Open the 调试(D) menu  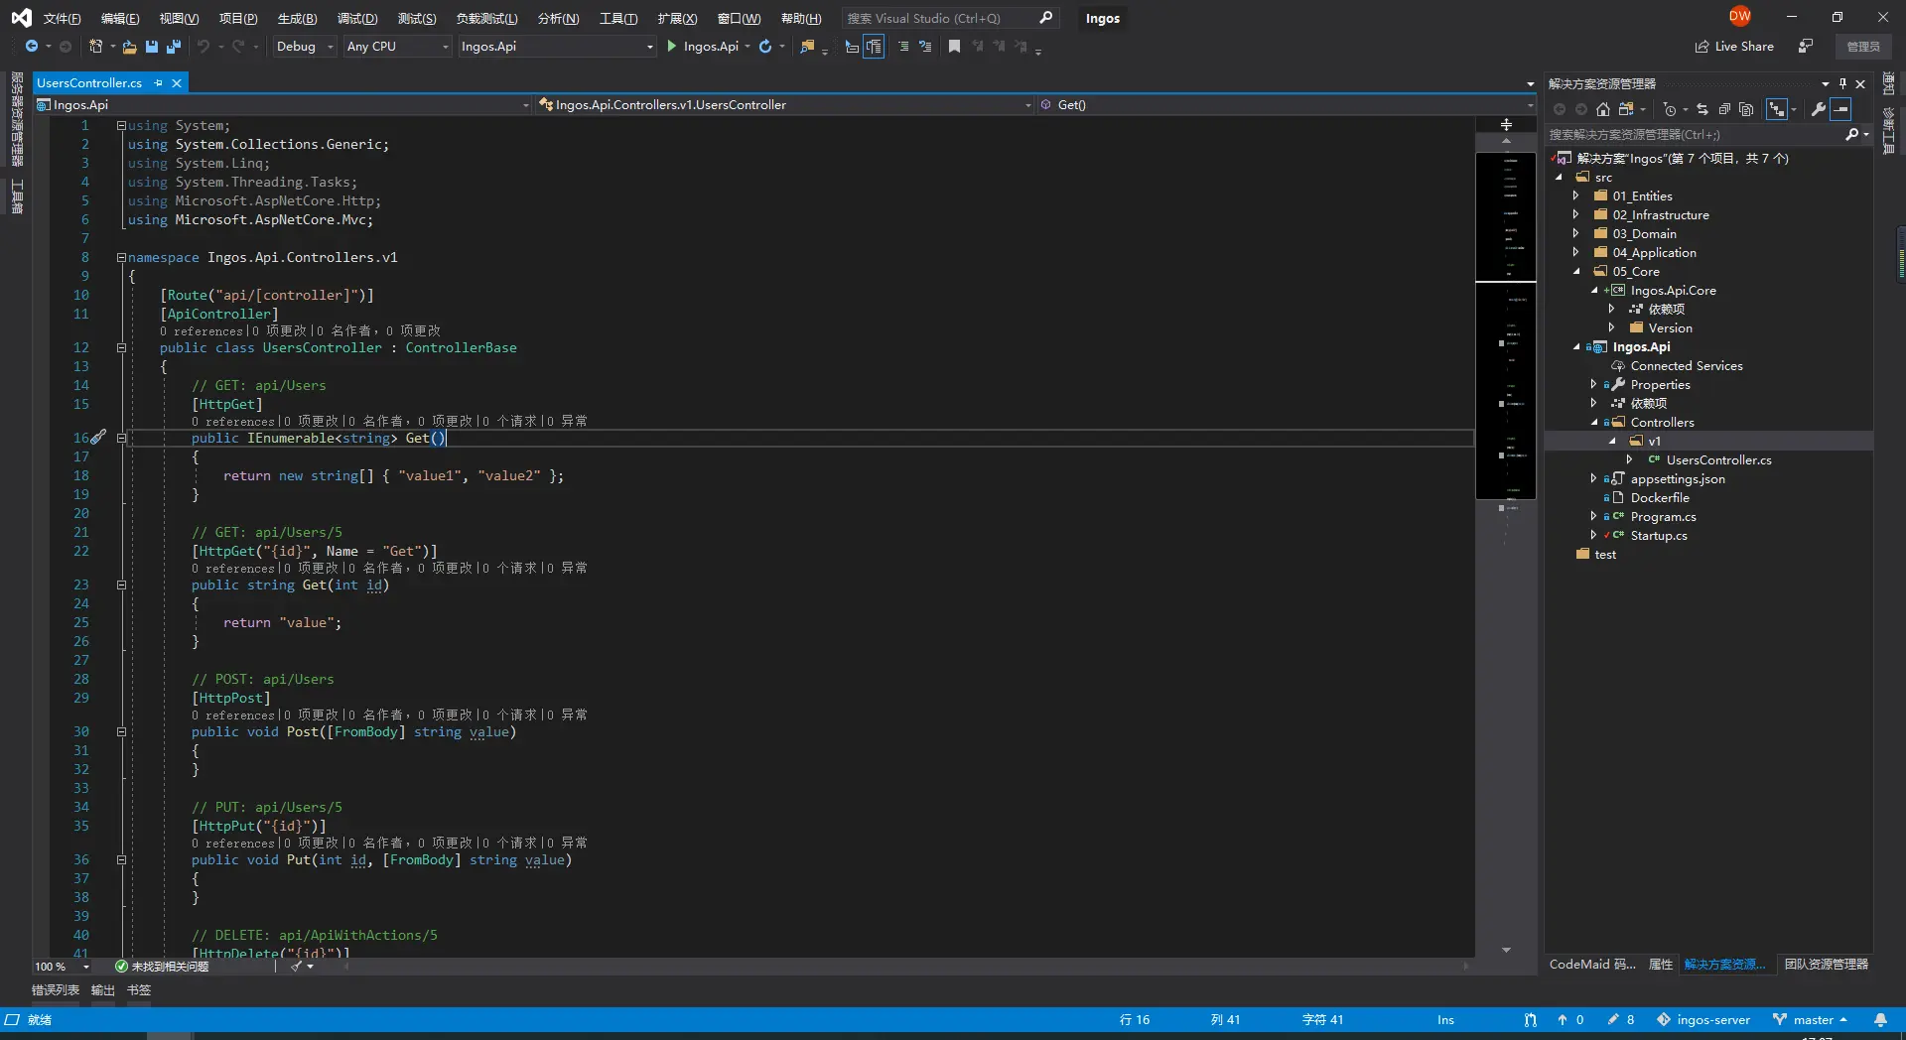[356, 19]
